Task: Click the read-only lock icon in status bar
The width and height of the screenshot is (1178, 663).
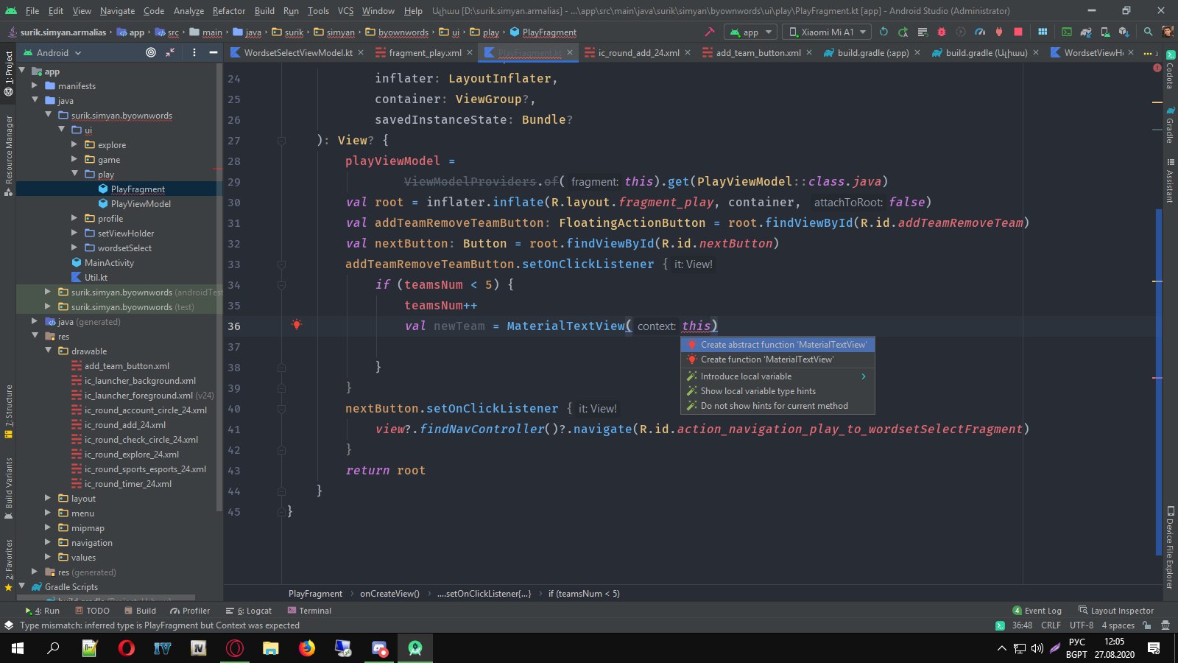Action: tap(1146, 625)
